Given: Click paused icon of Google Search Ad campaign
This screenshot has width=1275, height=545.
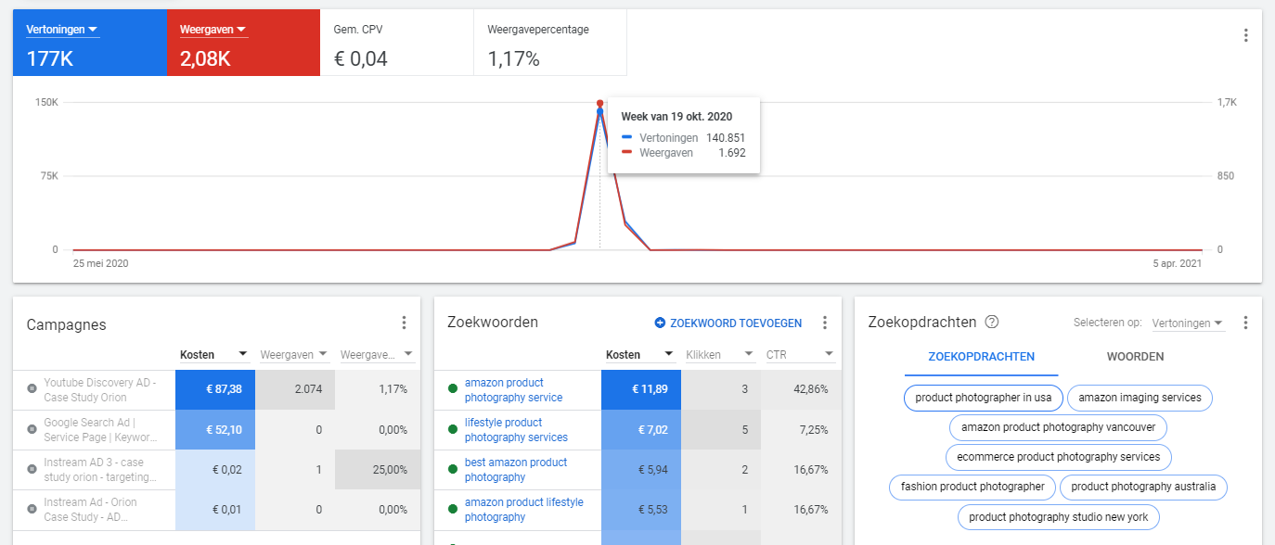Looking at the screenshot, I should tap(32, 429).
